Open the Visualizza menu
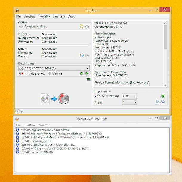The width and height of the screenshot is (182, 182). 30,16
